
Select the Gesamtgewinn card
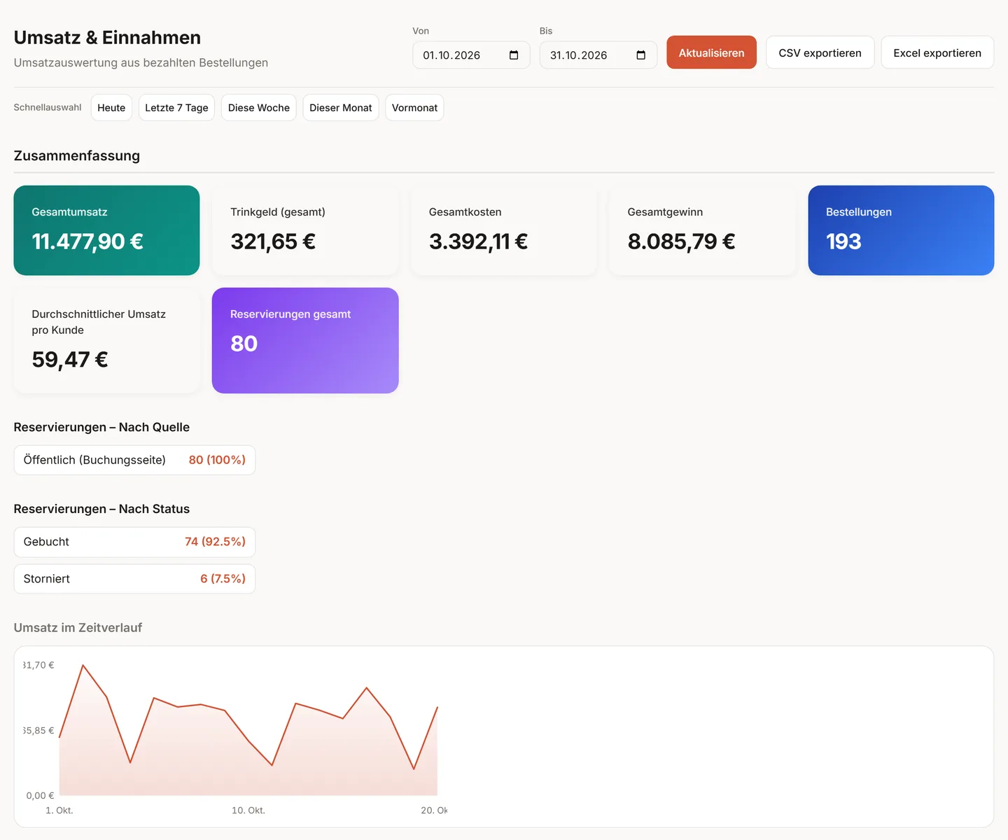[x=703, y=230]
